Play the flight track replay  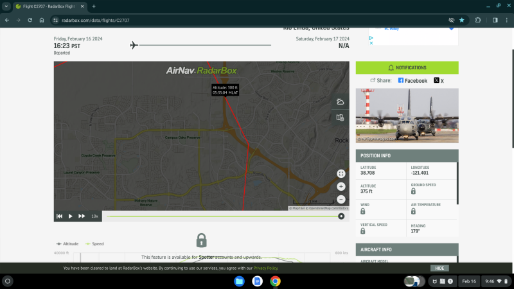click(x=71, y=216)
